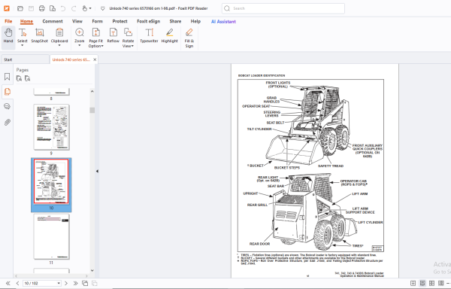Image resolution: width=451 pixels, height=289 pixels.
Task: Switch to single page view mode
Action: point(413,283)
